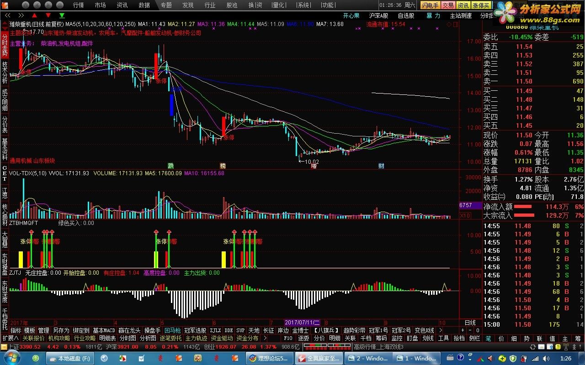Select the 技术分析 side tab
The height and width of the screenshot is (365, 585).
[x=5, y=72]
